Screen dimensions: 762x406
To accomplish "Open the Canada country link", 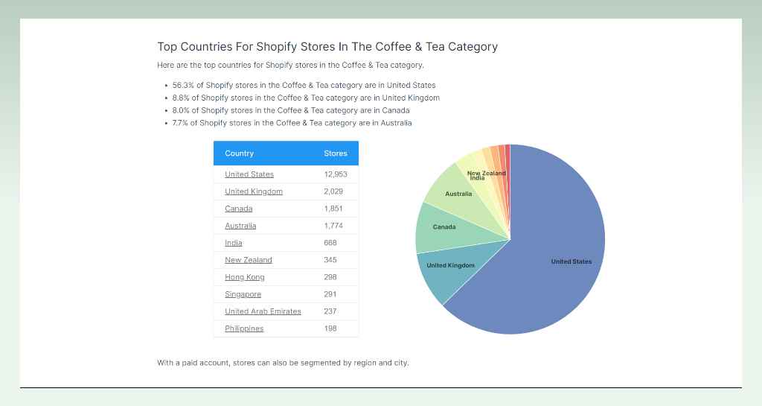I will (x=238, y=209).
